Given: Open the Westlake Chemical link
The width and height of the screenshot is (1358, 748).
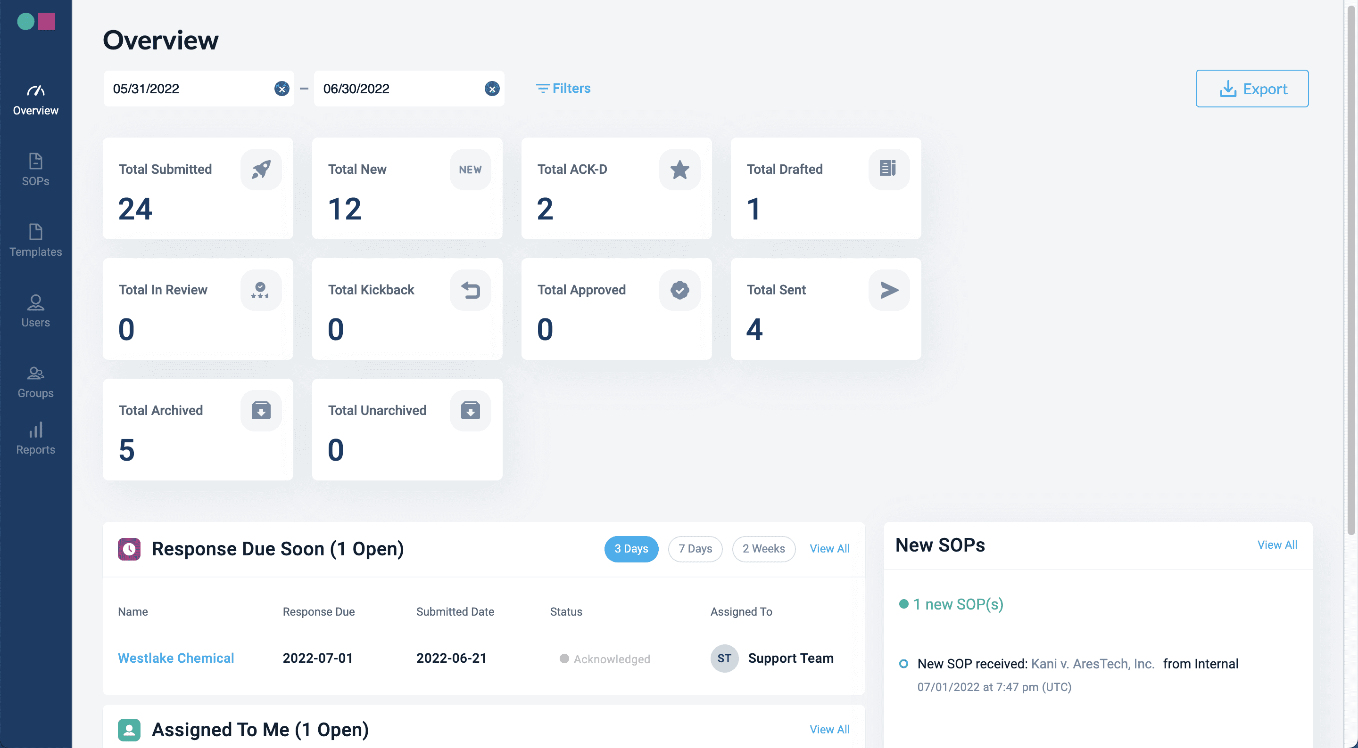Looking at the screenshot, I should [175, 658].
